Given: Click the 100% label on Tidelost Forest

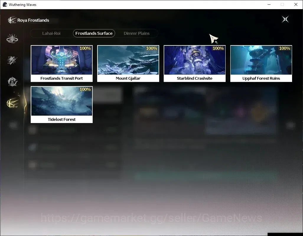Looking at the screenshot, I should 85,89.
